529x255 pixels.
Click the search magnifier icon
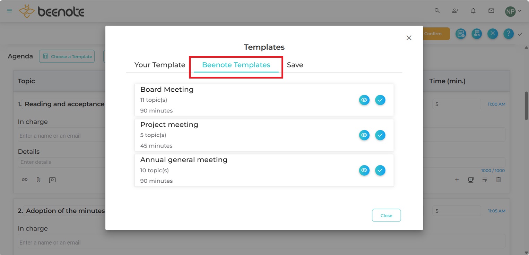[437, 11]
